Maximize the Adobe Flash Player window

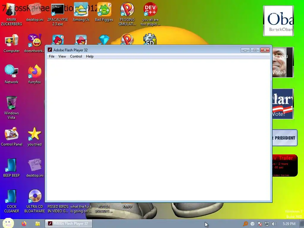click(255, 50)
